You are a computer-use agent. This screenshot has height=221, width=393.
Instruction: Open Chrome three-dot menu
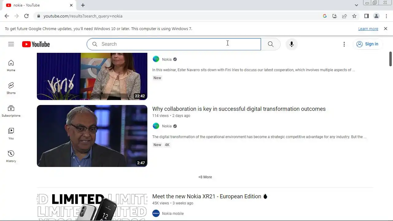click(x=386, y=16)
